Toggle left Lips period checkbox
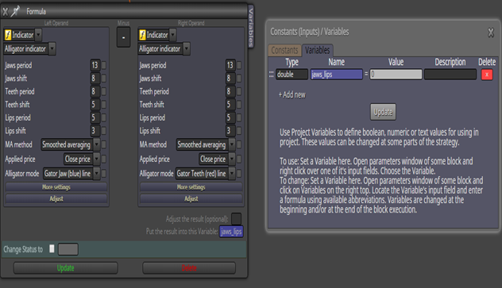The height and width of the screenshot is (288, 502). click(103, 118)
